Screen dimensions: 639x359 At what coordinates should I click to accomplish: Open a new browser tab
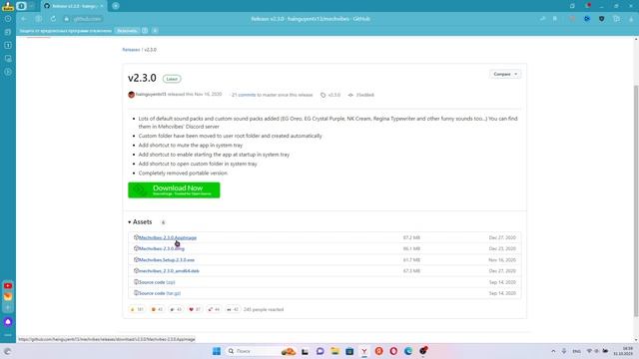[x=116, y=6]
